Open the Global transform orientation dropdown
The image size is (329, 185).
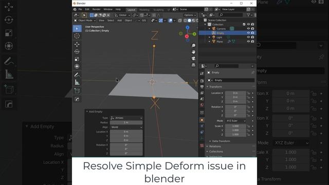coord(122,15)
